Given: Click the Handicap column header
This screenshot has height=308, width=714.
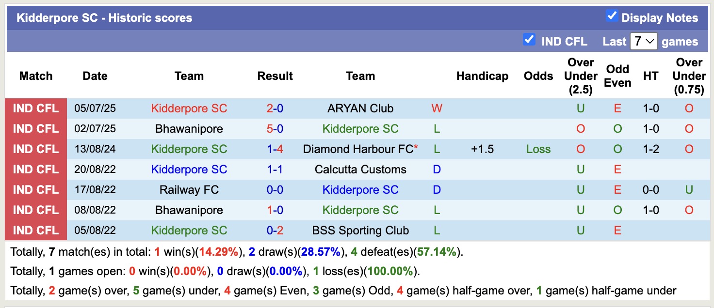Looking at the screenshot, I should 482,76.
